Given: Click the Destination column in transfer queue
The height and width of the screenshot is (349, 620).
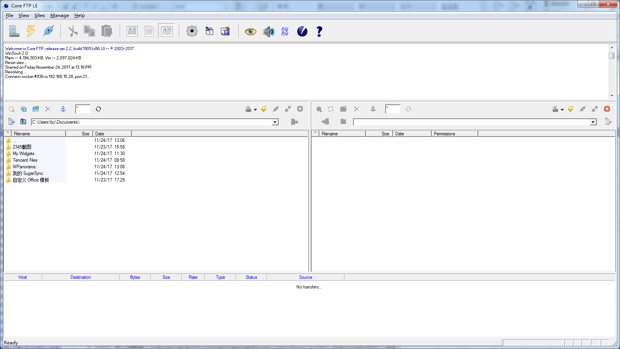Looking at the screenshot, I should tap(81, 277).
